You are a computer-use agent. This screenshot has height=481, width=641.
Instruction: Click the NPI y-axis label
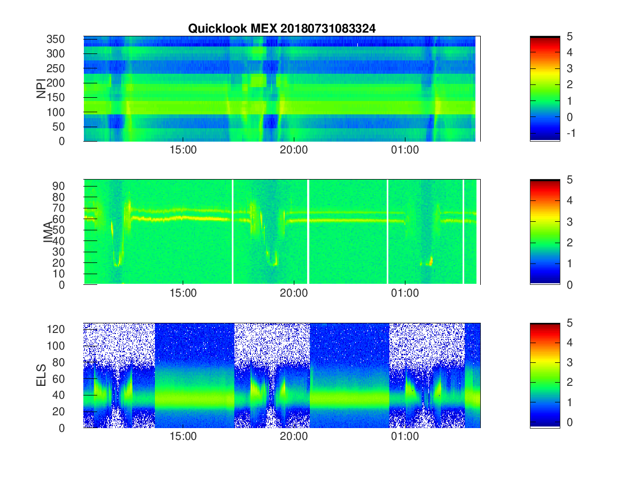42,89
